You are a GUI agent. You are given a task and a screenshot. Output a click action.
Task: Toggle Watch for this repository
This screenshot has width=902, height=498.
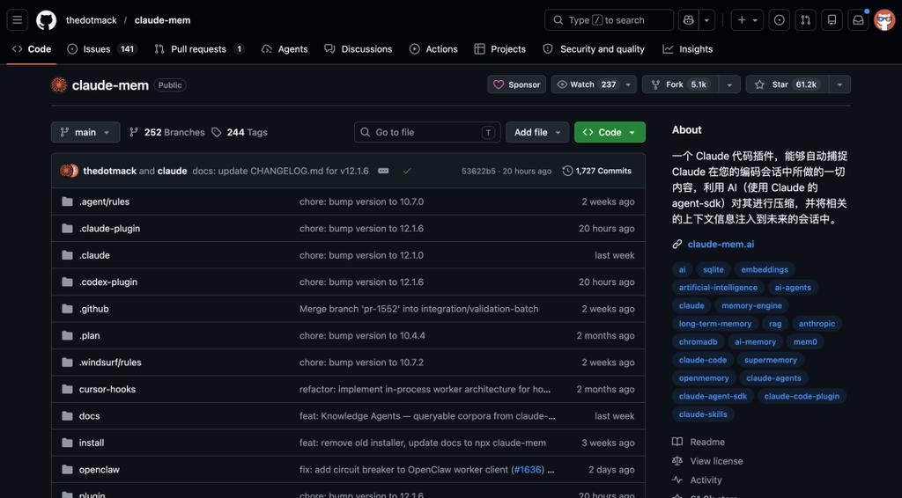coord(586,84)
